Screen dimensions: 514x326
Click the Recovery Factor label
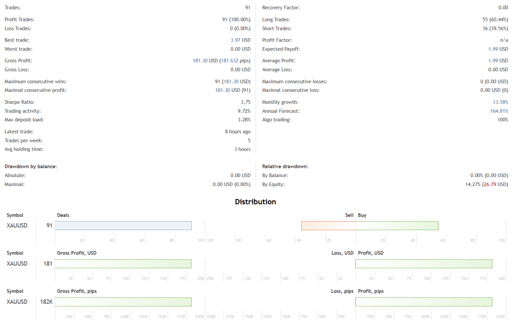pos(283,7)
